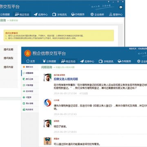Image resolution: width=147 pixels, height=147 pixels.
Task: Open 应用中心 paper-plane tab in front window
Action: pyautogui.click(x=87, y=61)
